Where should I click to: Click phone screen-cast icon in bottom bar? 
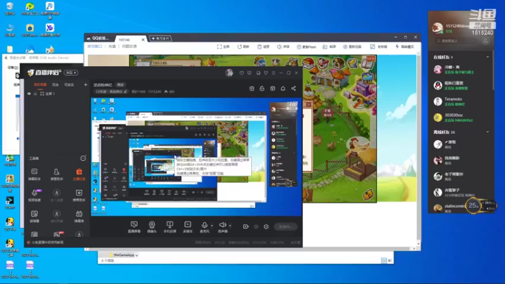170,225
